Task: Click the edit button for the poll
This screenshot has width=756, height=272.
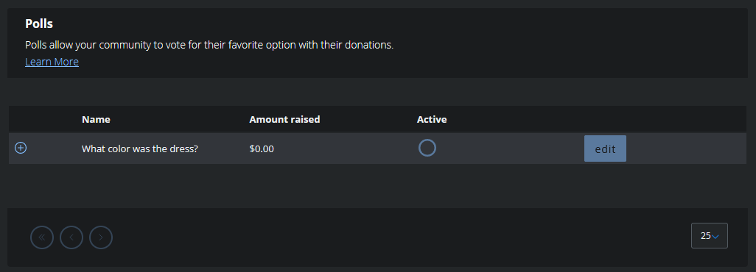Action: click(x=605, y=148)
